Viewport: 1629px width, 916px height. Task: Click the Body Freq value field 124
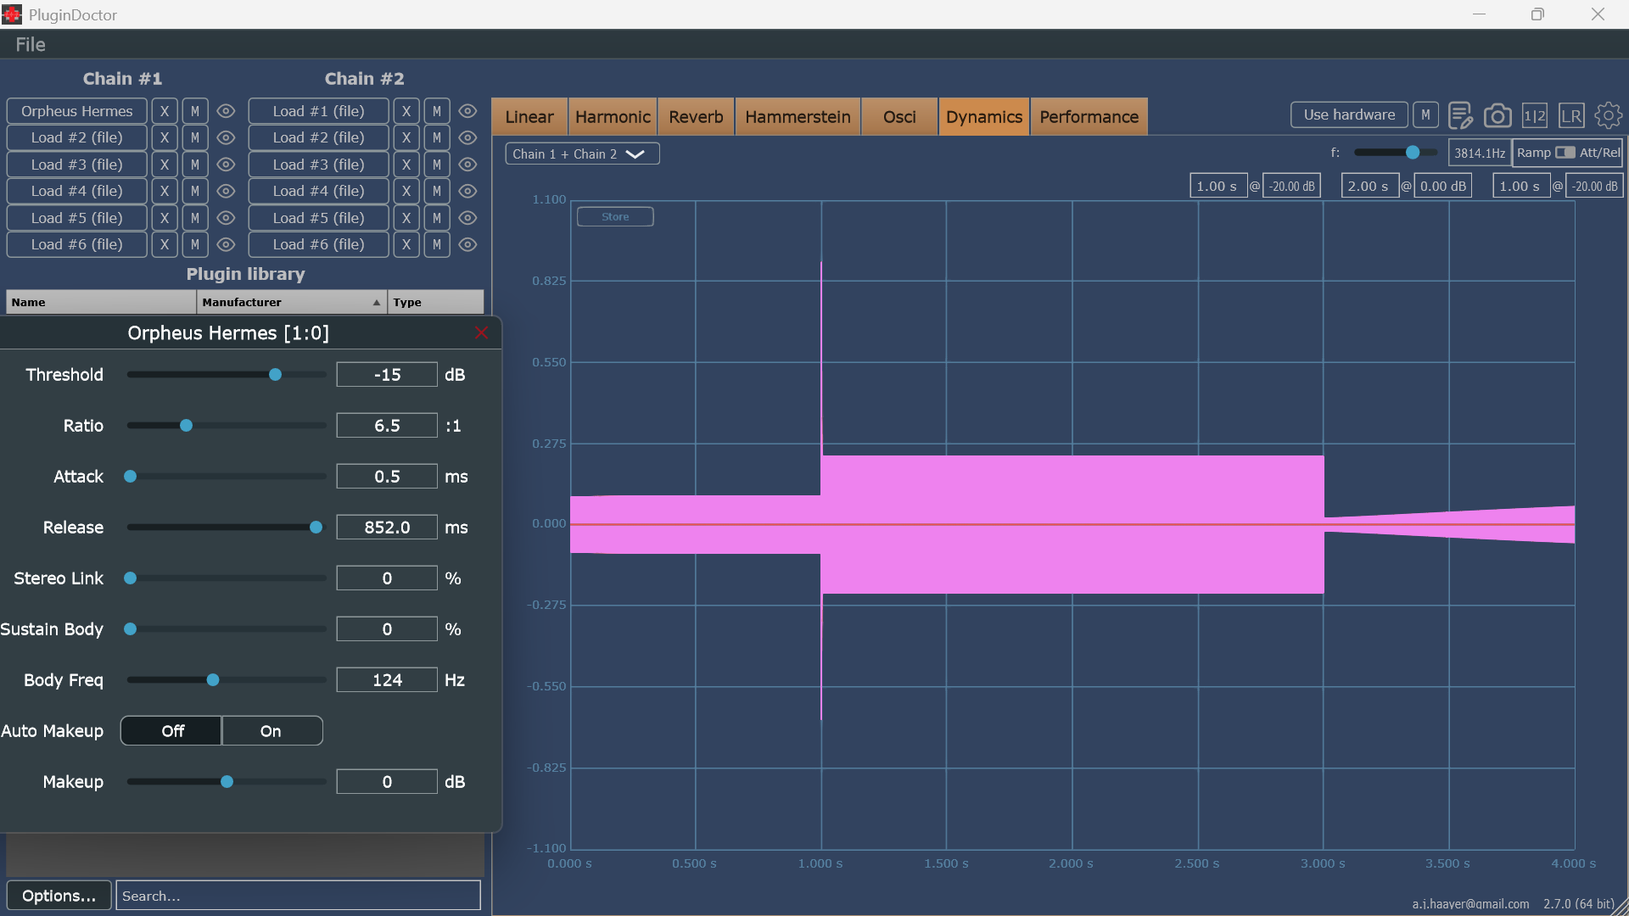point(387,680)
